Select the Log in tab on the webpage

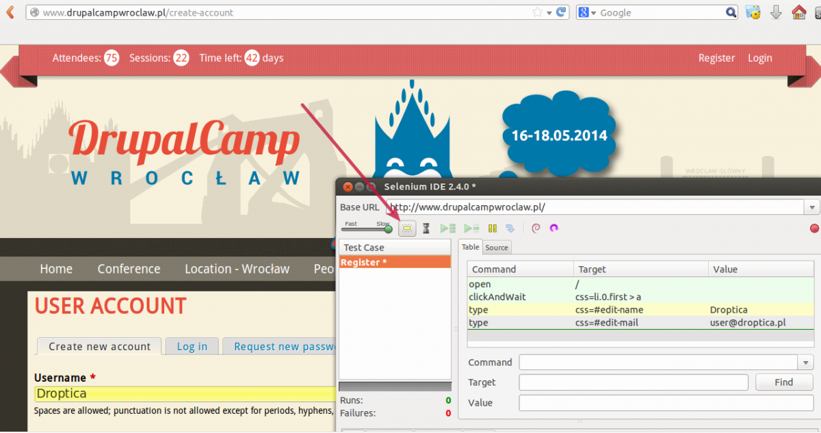tap(192, 346)
